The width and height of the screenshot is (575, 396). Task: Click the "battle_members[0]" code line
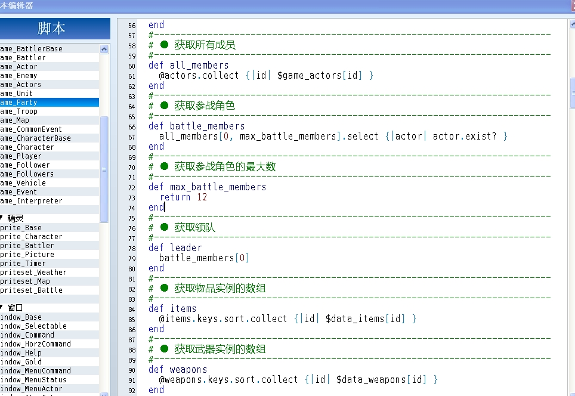pyautogui.click(x=204, y=258)
